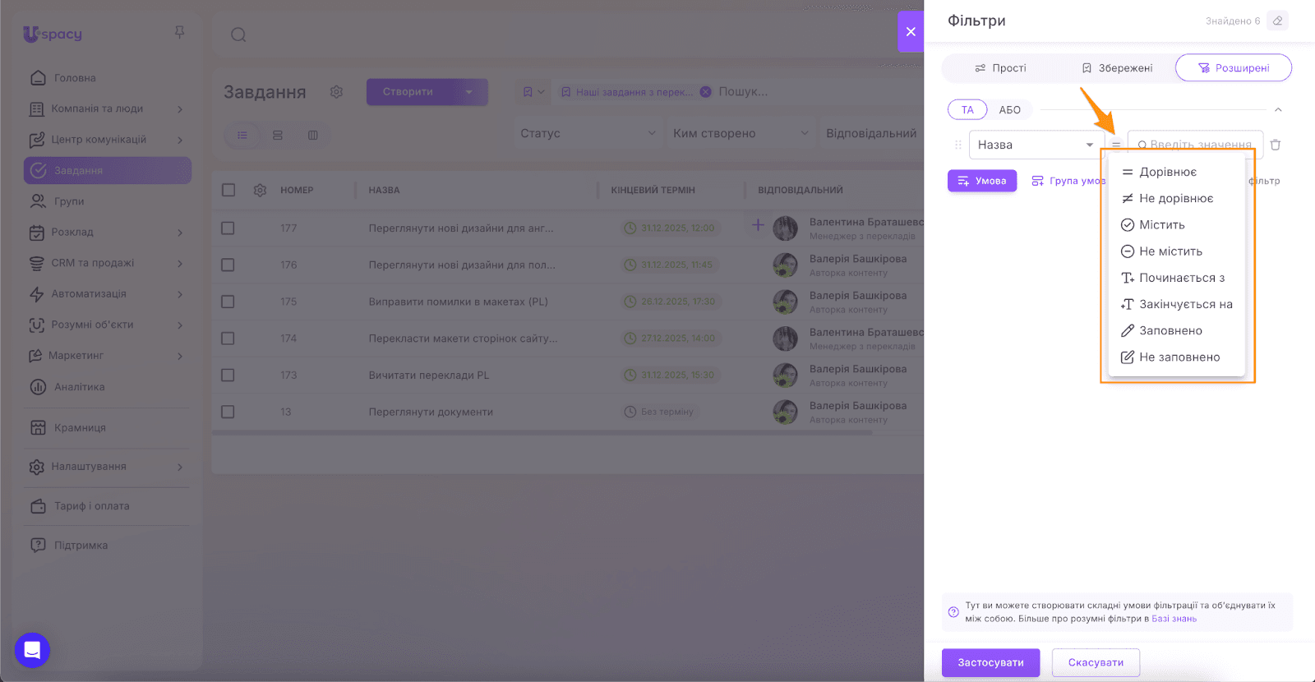
Task: Add a Група умов
Action: click(x=1068, y=181)
